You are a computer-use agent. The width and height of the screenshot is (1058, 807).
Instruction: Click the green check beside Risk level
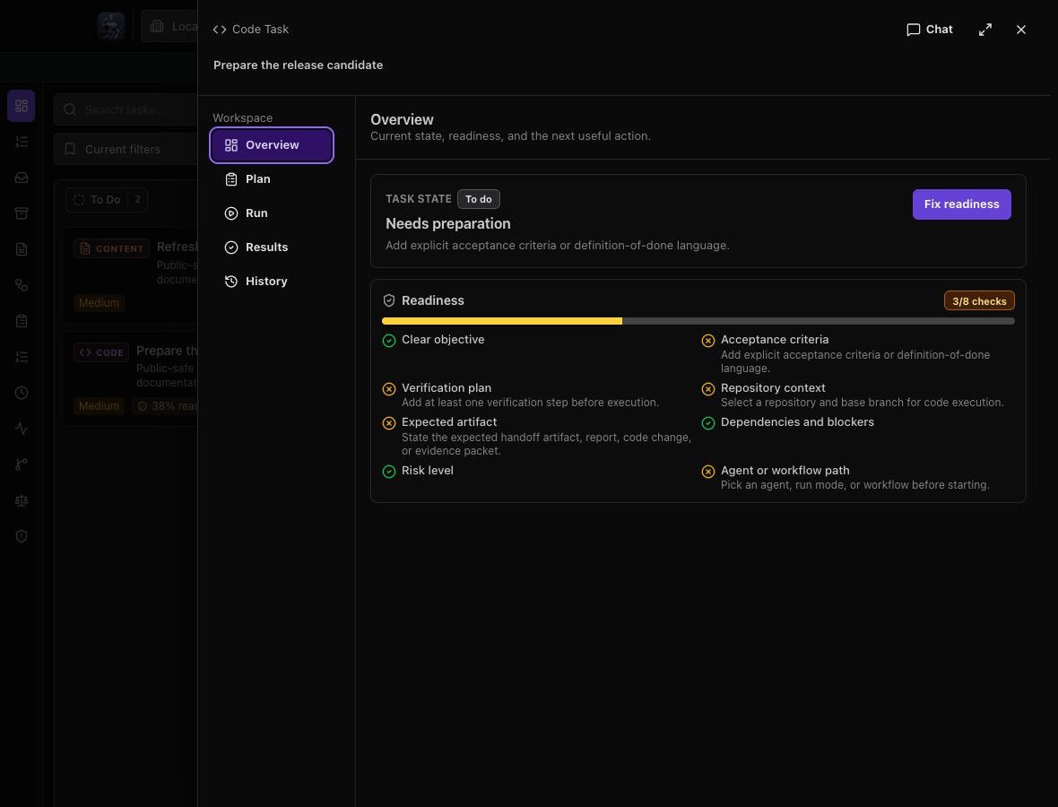(x=388, y=472)
